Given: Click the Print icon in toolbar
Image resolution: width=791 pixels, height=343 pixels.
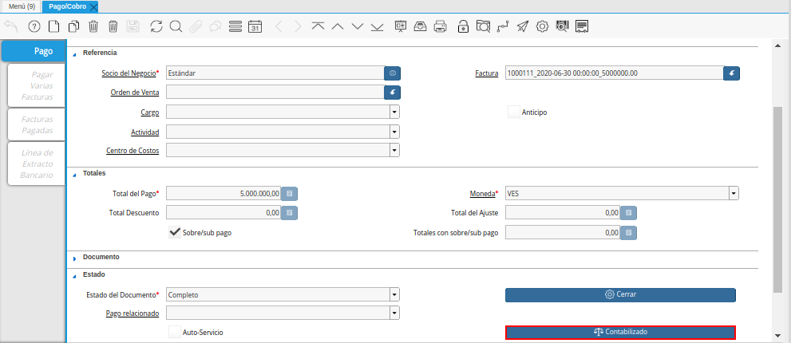Looking at the screenshot, I should tap(440, 26).
